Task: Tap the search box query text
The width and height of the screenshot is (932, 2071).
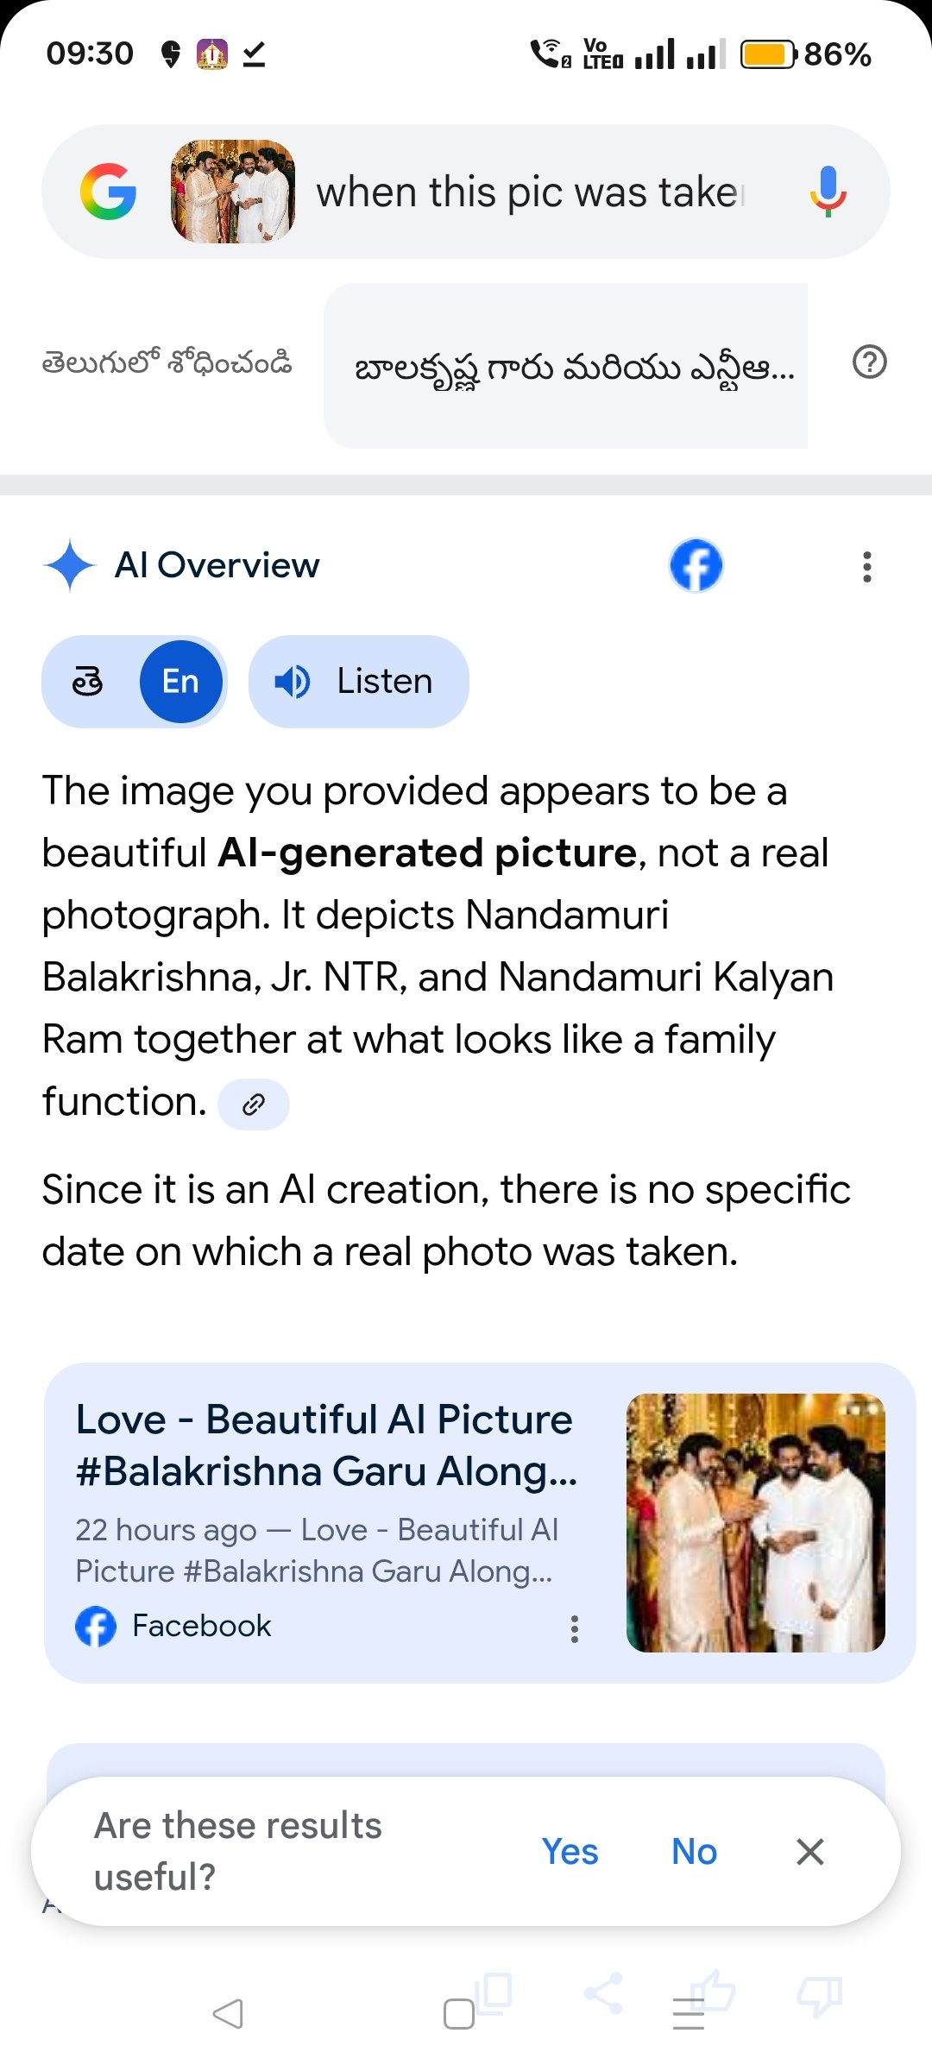Action: [x=528, y=192]
